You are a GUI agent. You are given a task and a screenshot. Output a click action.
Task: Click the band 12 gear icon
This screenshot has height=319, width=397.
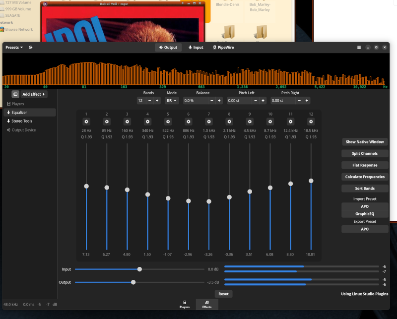(311, 122)
